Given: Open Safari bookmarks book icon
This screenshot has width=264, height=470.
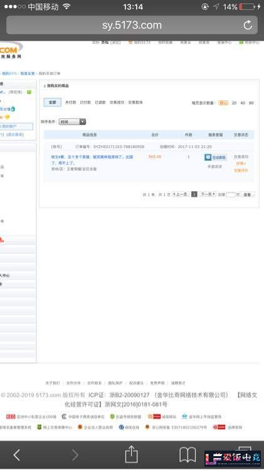Looking at the screenshot, I should (187, 455).
